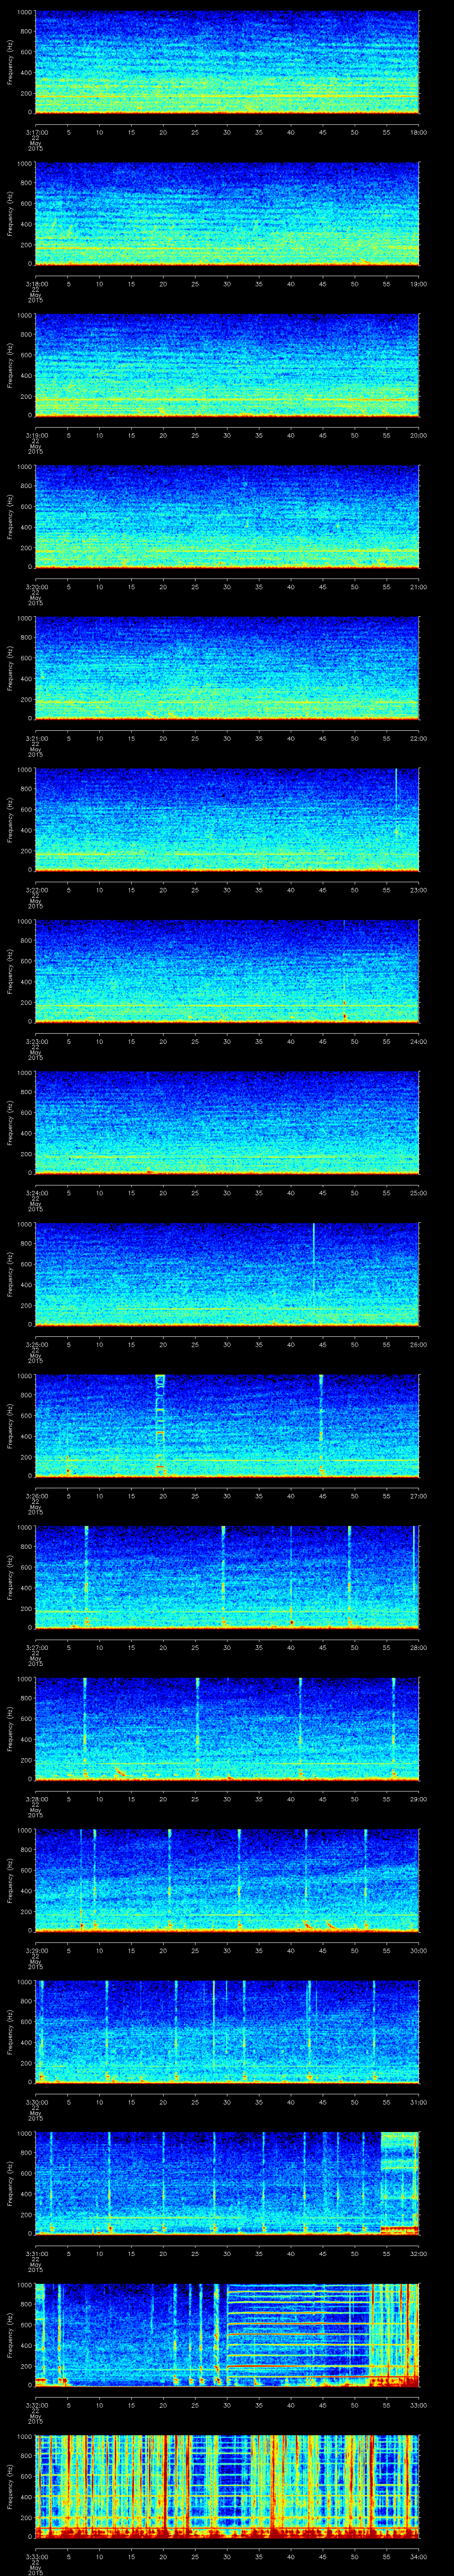The image size is (454, 2576).
Task: Click the 3:24:00 start time label
Action: tap(36, 1192)
